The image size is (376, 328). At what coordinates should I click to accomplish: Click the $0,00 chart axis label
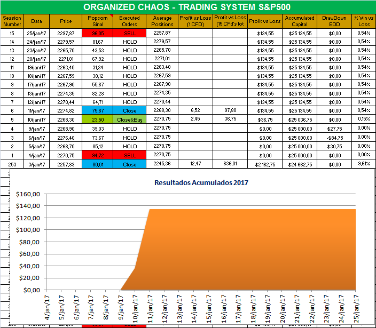32,290
